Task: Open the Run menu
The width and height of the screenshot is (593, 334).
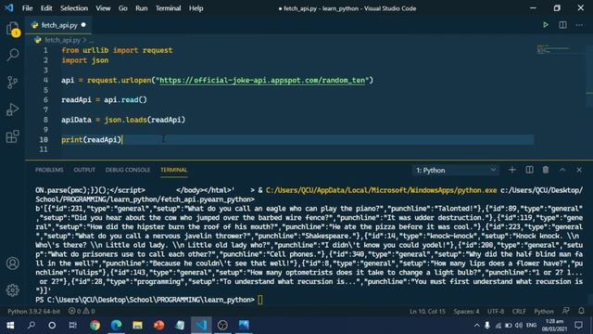Action: [x=142, y=8]
